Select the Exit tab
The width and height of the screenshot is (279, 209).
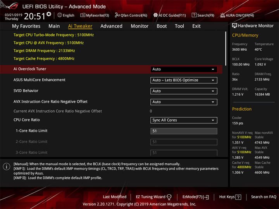(196, 26)
